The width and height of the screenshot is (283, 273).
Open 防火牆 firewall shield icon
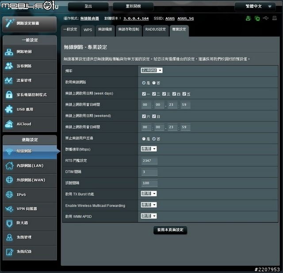point(9,223)
